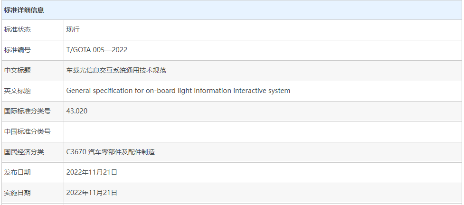464x205 pixels.
Task: Click the 中国标准分类号 row label
Action: [28, 131]
